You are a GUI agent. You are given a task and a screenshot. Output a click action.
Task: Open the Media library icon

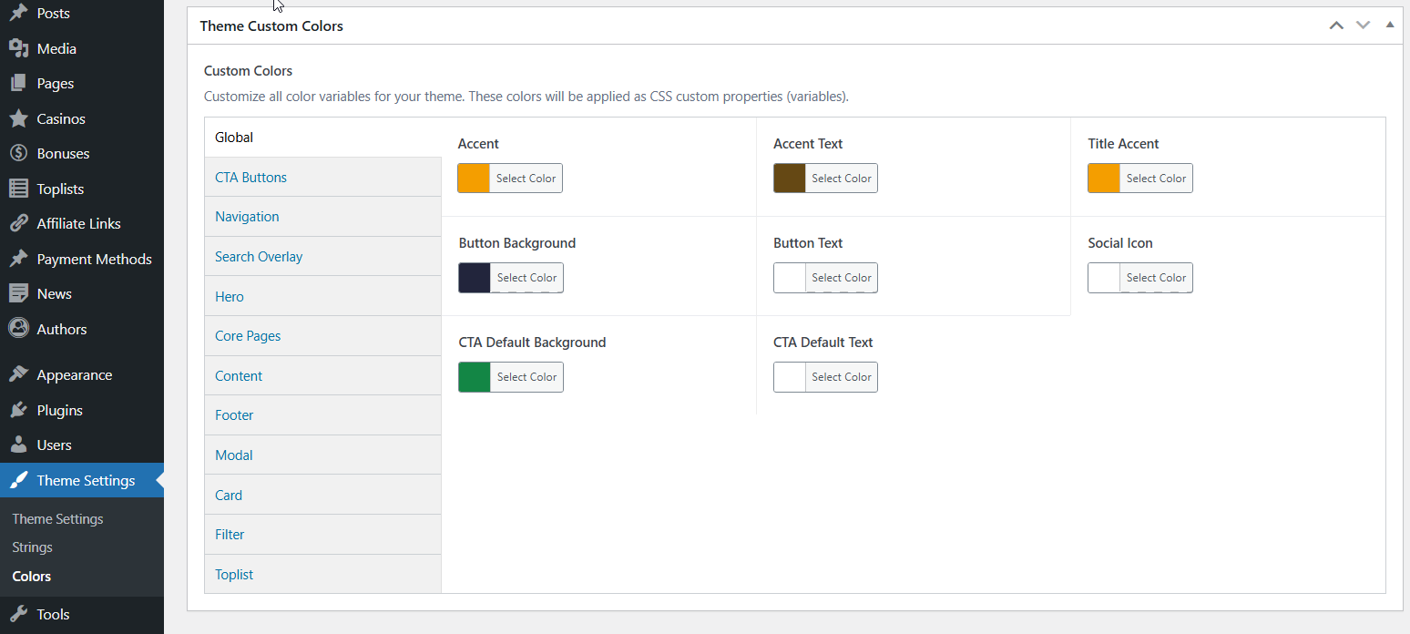(20, 47)
